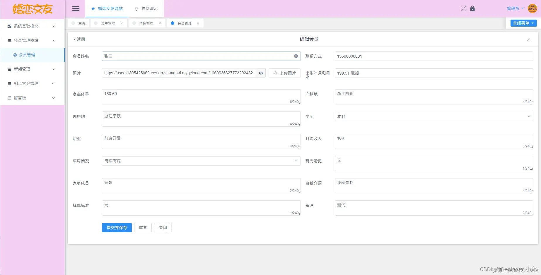Click the 会员管理模块 grid icon

(9, 41)
